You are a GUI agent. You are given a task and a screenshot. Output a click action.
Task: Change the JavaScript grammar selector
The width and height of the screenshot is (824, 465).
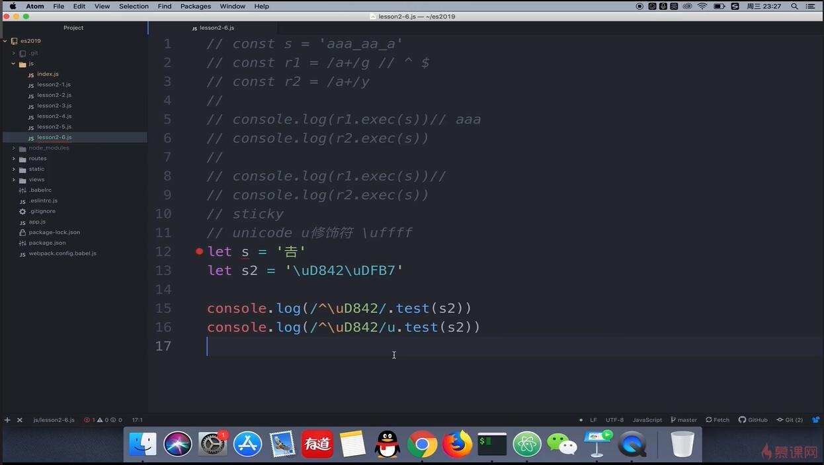pos(647,420)
